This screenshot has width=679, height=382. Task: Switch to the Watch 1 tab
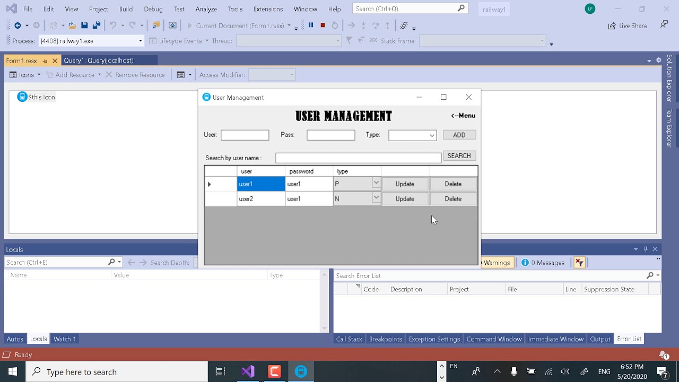tap(65, 339)
